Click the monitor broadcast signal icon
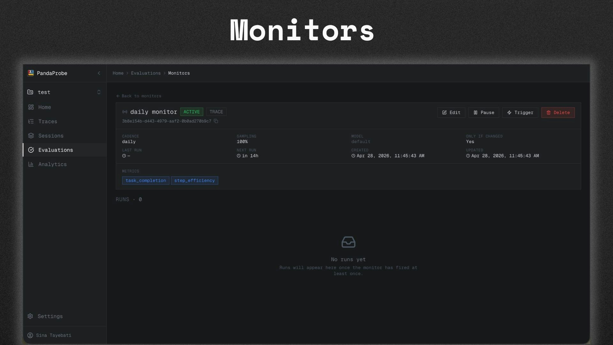Screen dimensions: 613x345 125,112
